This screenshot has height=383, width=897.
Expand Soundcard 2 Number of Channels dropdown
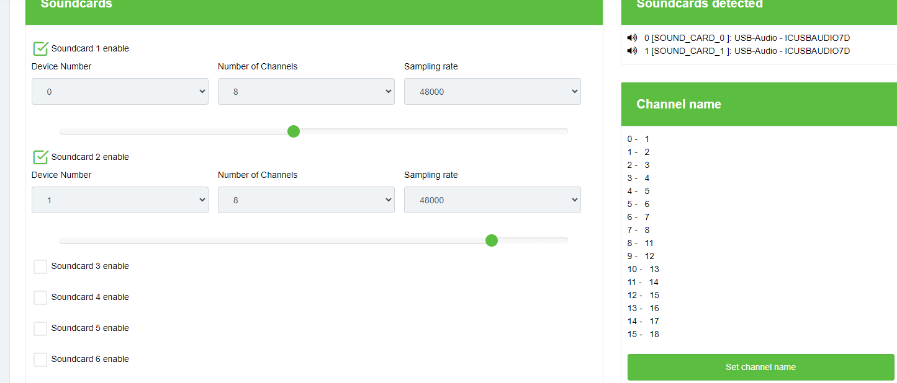pyautogui.click(x=306, y=200)
